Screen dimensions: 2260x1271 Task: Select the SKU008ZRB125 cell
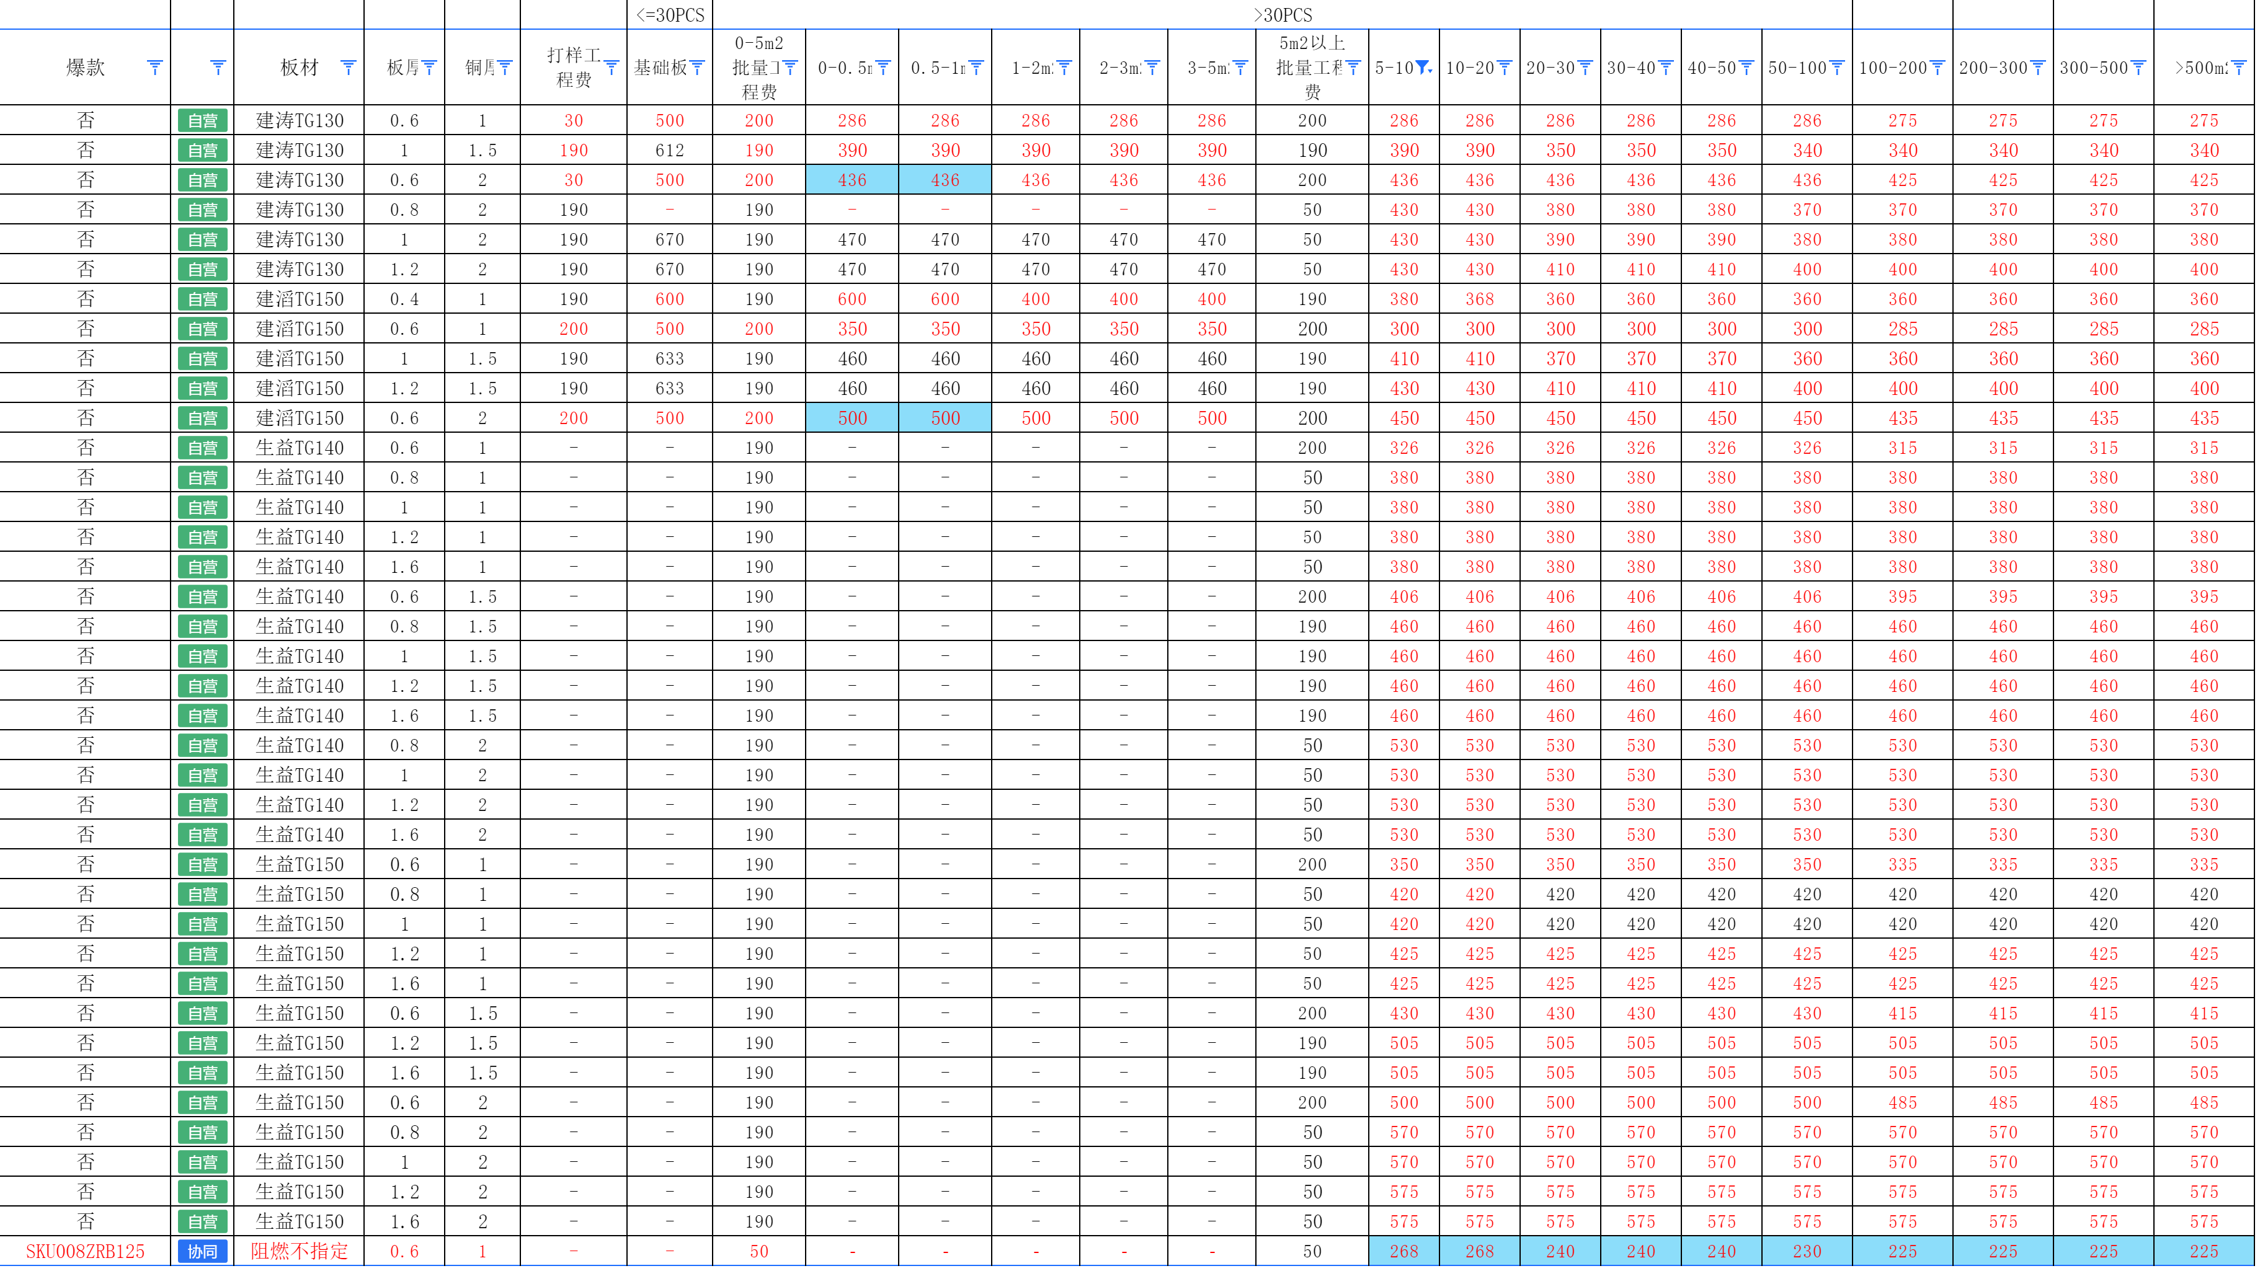[85, 1251]
